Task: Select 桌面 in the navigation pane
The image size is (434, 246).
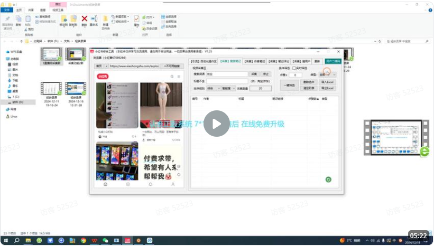Action: [15, 91]
